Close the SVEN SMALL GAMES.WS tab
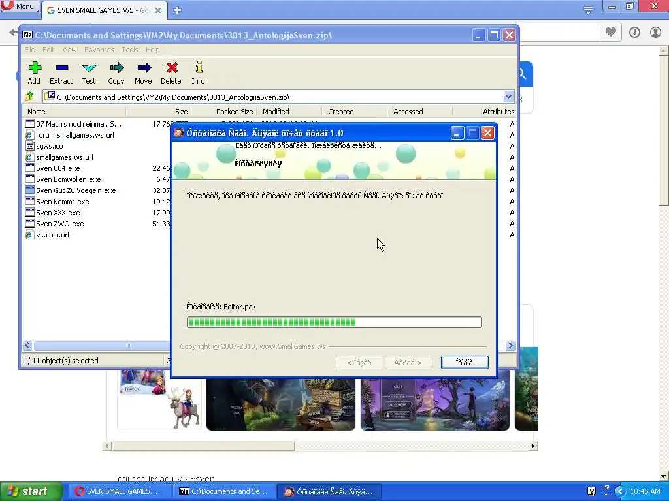The image size is (669, 501). [158, 10]
